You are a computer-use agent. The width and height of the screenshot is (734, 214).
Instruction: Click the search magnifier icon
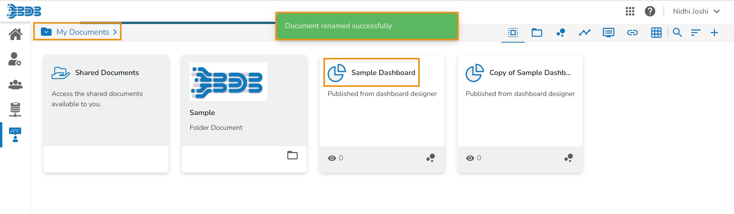click(677, 32)
